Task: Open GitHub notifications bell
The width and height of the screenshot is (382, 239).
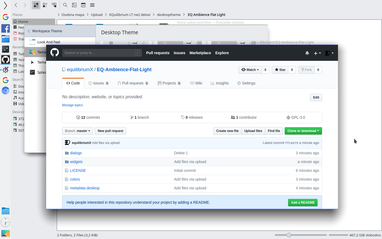Action: [307, 53]
